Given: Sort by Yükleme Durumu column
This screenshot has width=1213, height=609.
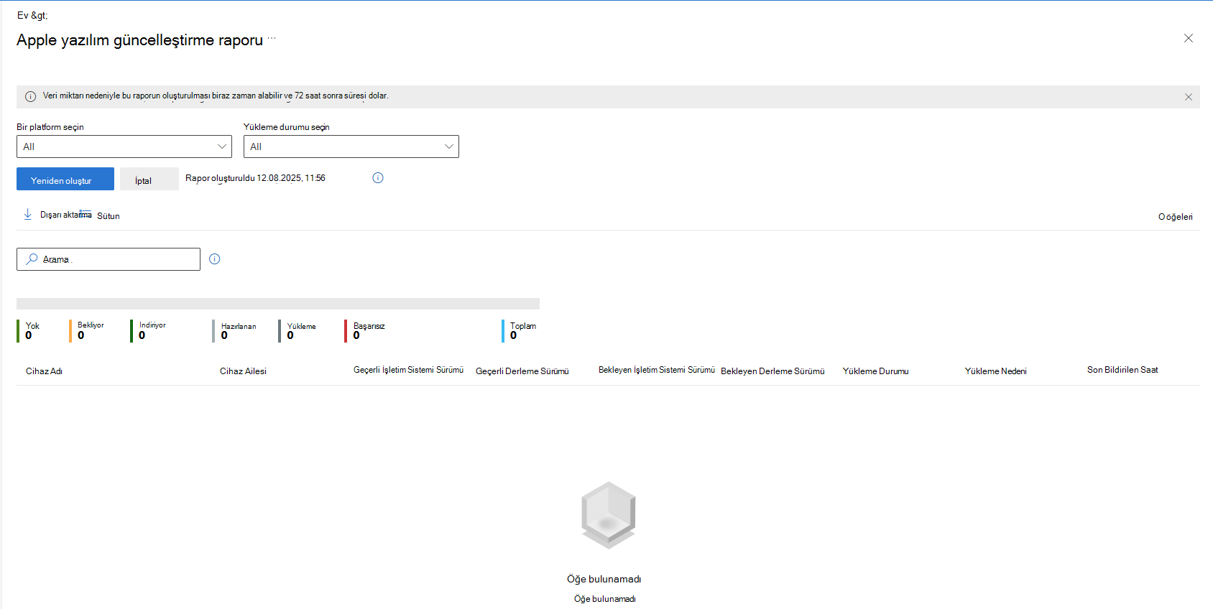Looking at the screenshot, I should (x=875, y=371).
